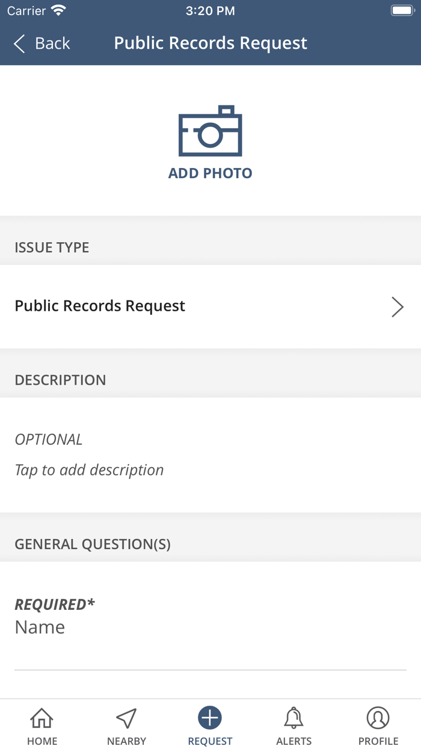Select the Public Records Request issue type row
The width and height of the screenshot is (421, 749).
[x=180, y=306]
